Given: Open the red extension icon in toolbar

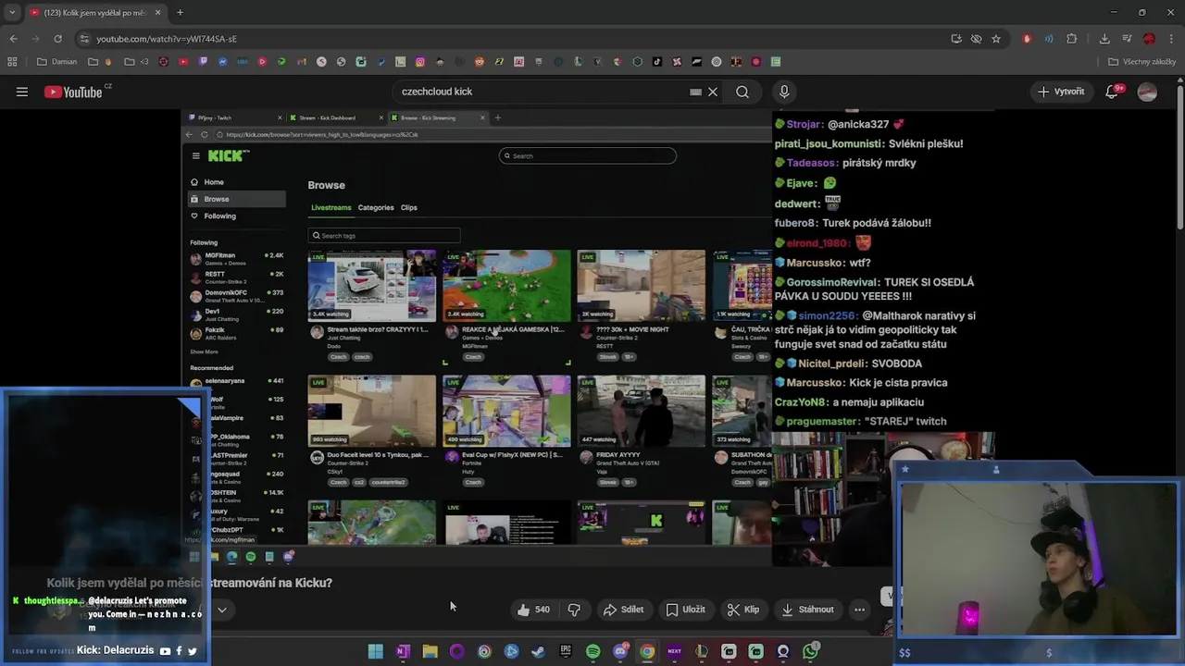Looking at the screenshot, I should click(1027, 39).
